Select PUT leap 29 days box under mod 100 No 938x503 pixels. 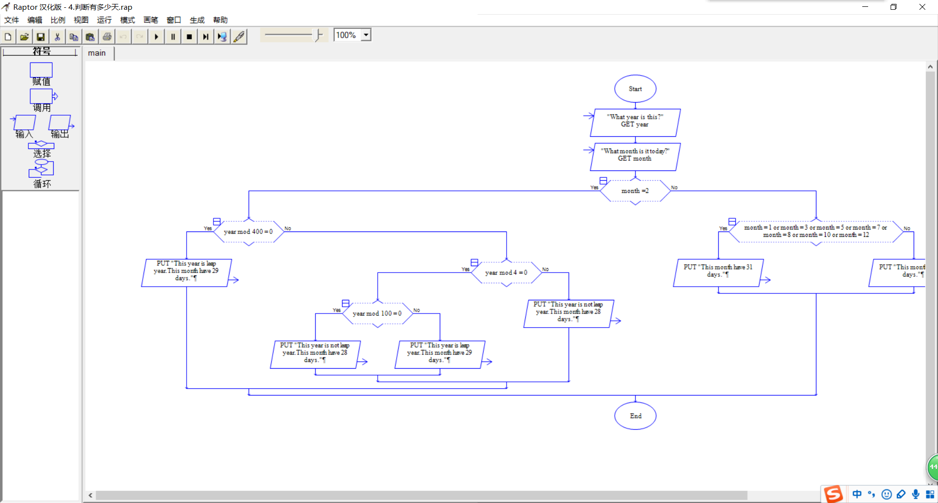pos(440,355)
